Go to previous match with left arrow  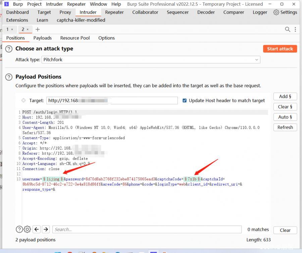pyautogui.click(x=37, y=229)
